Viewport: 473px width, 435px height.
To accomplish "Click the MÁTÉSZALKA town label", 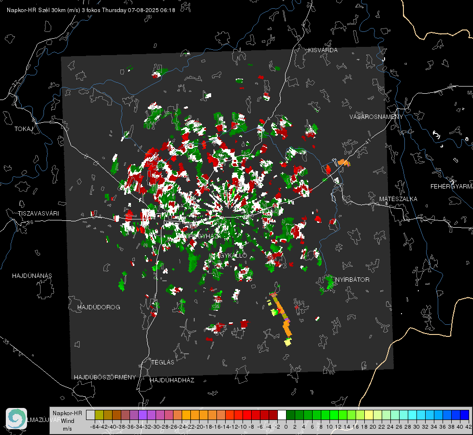I will (x=398, y=199).
